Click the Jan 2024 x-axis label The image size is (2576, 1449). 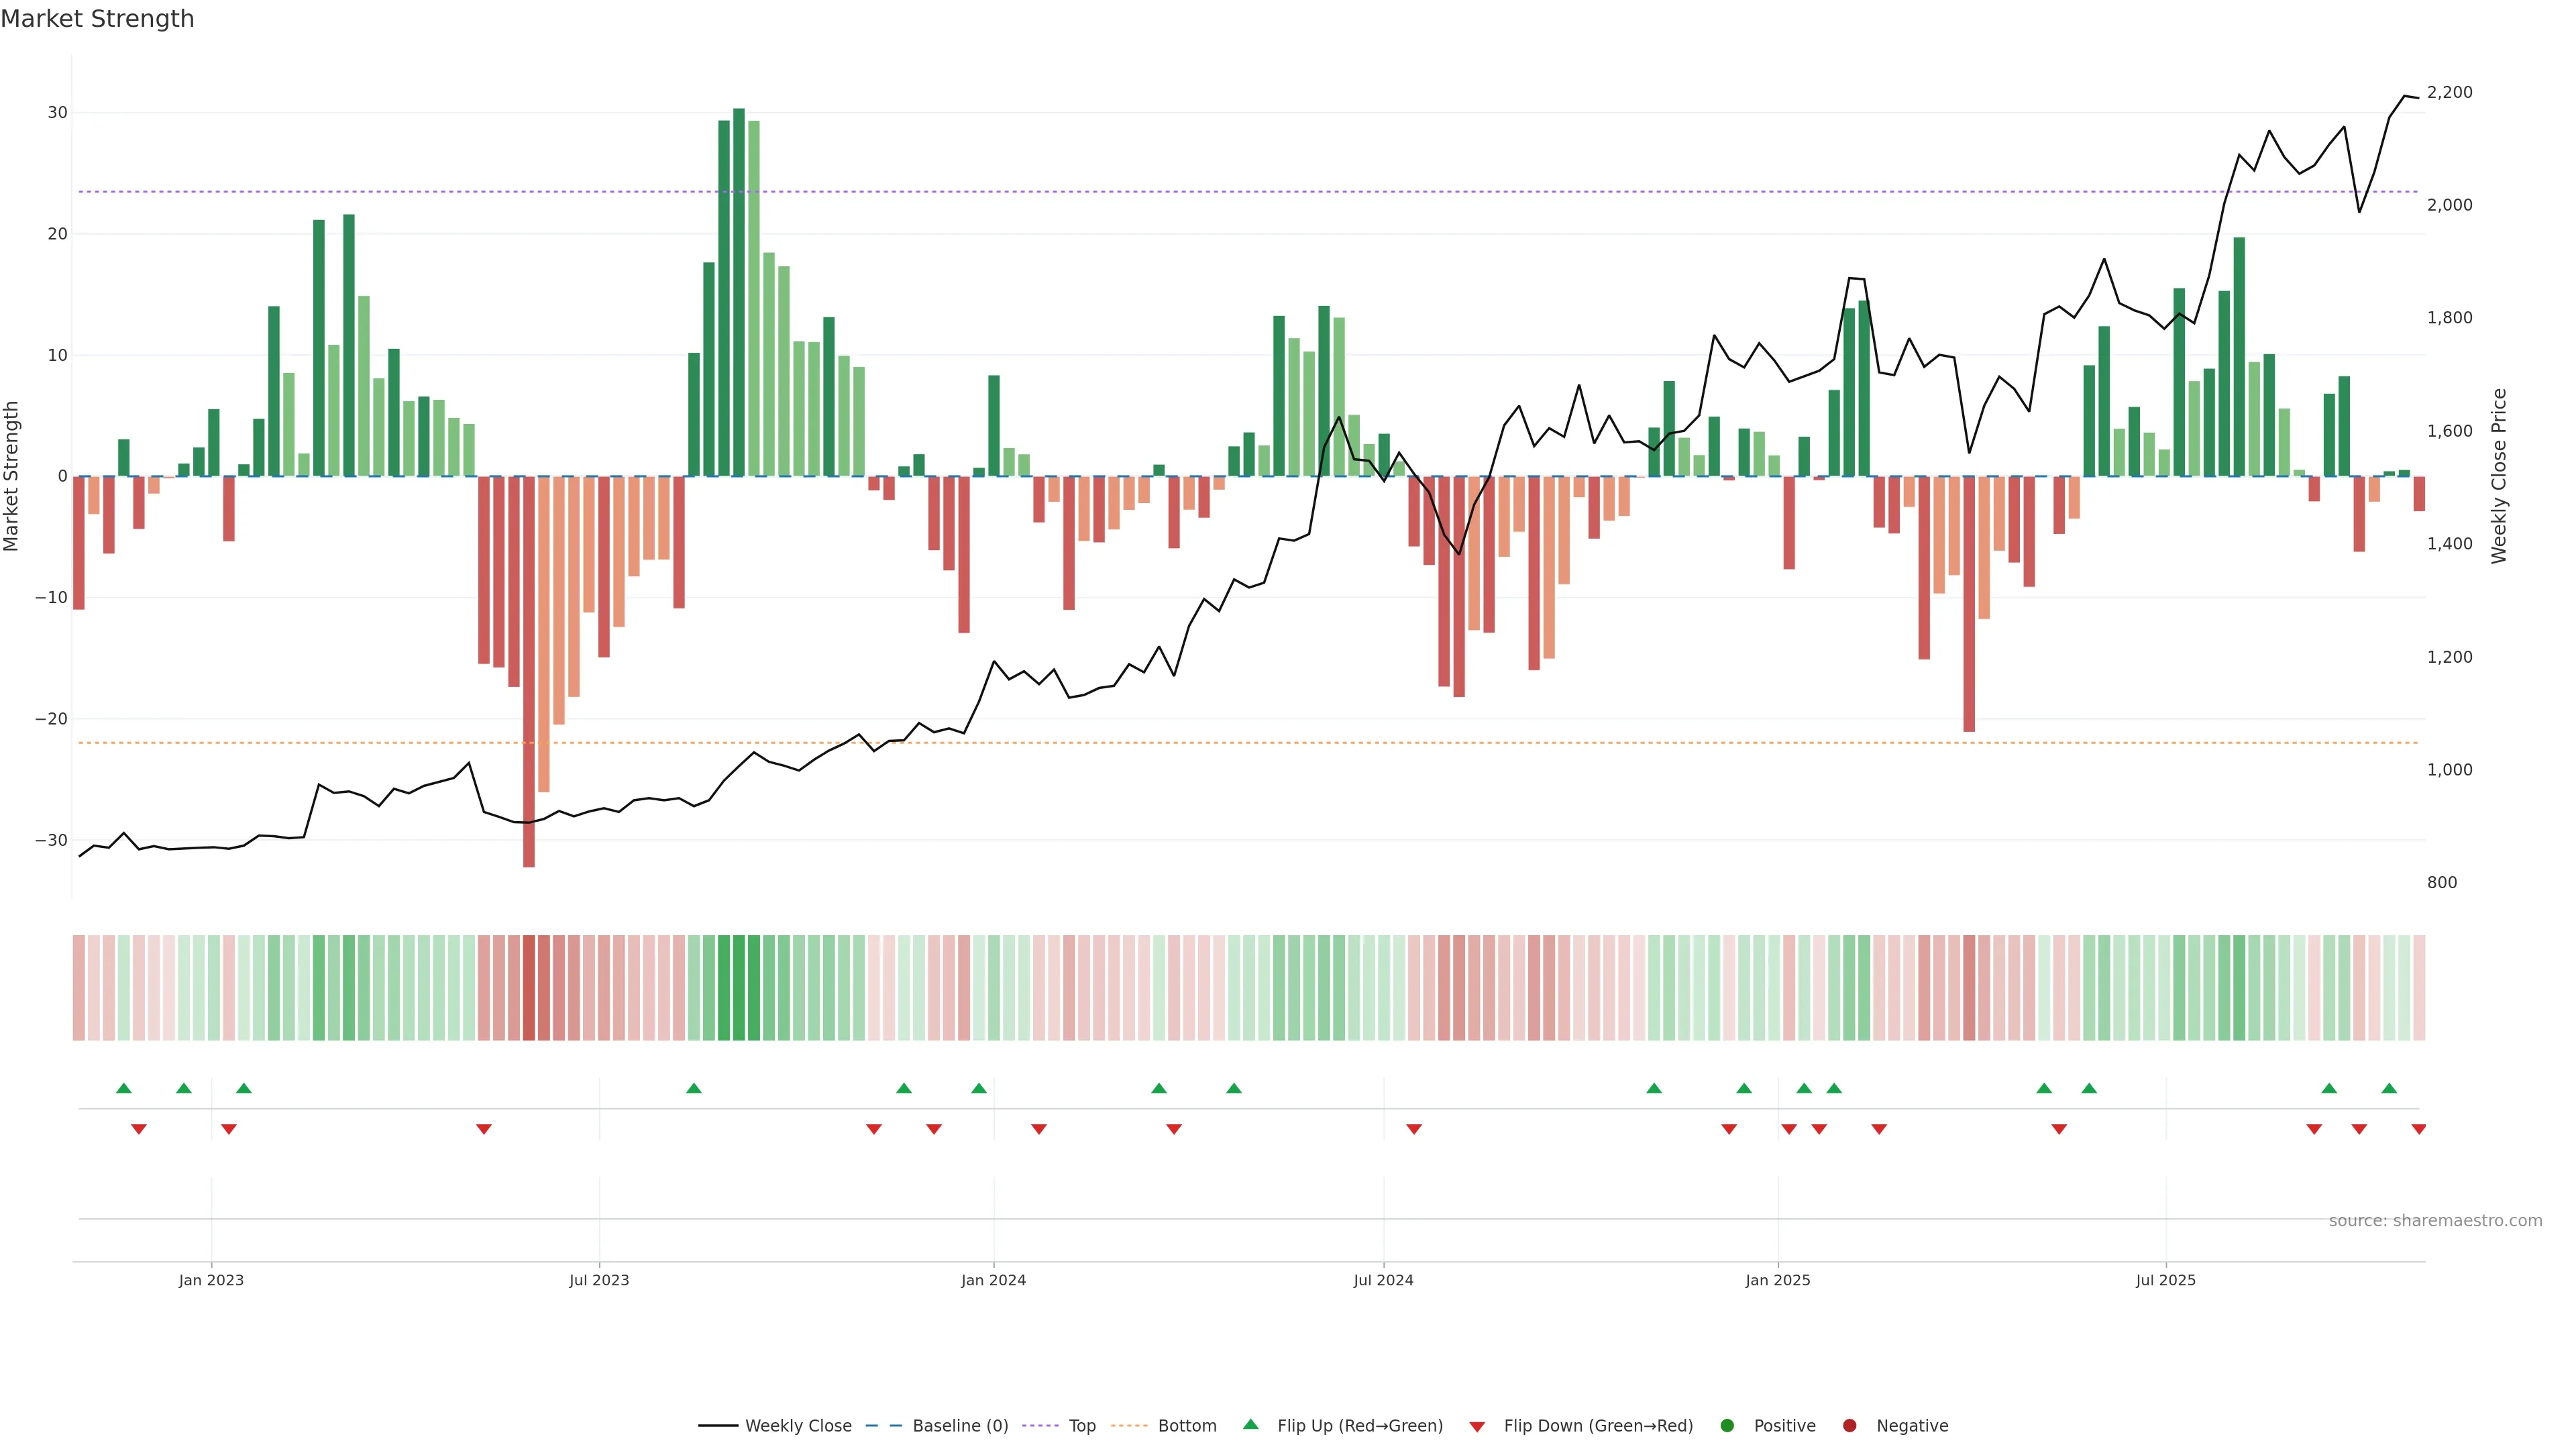pos(993,1280)
